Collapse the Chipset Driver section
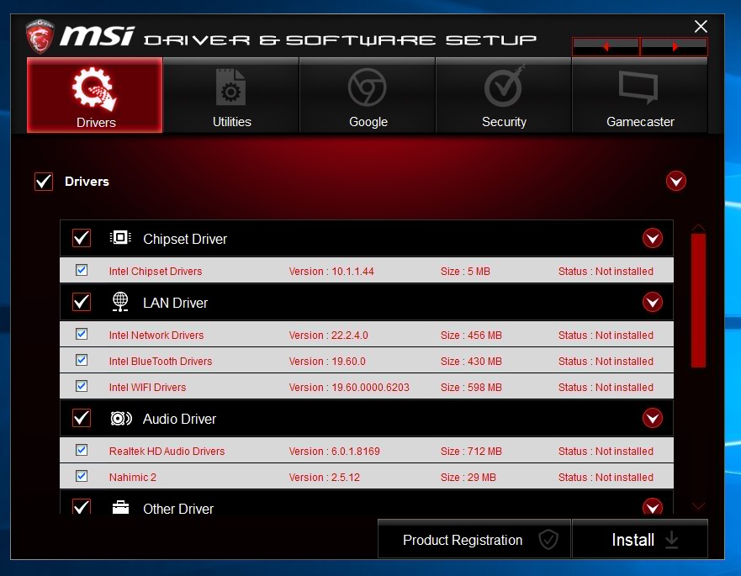This screenshot has width=741, height=576. pos(653,239)
